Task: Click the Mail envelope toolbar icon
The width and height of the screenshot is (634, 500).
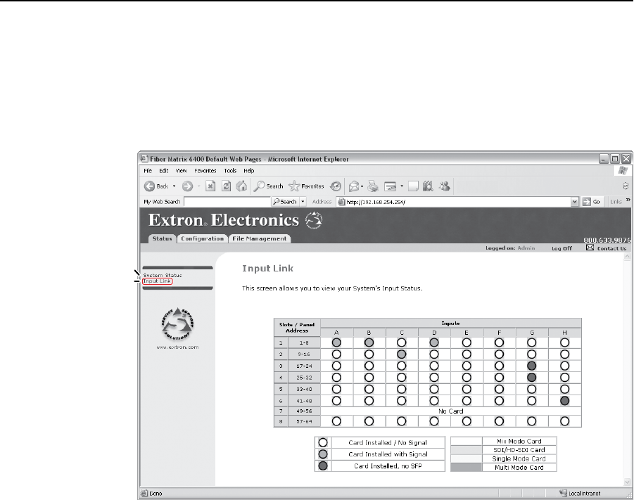Action: tap(354, 186)
